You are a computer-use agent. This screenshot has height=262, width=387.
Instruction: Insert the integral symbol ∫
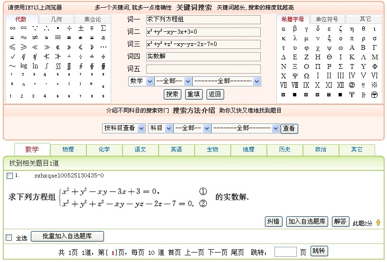tap(47, 66)
